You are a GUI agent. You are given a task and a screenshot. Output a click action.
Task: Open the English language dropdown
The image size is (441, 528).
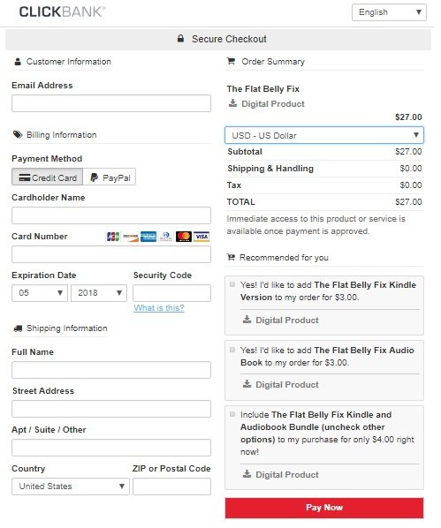click(389, 12)
